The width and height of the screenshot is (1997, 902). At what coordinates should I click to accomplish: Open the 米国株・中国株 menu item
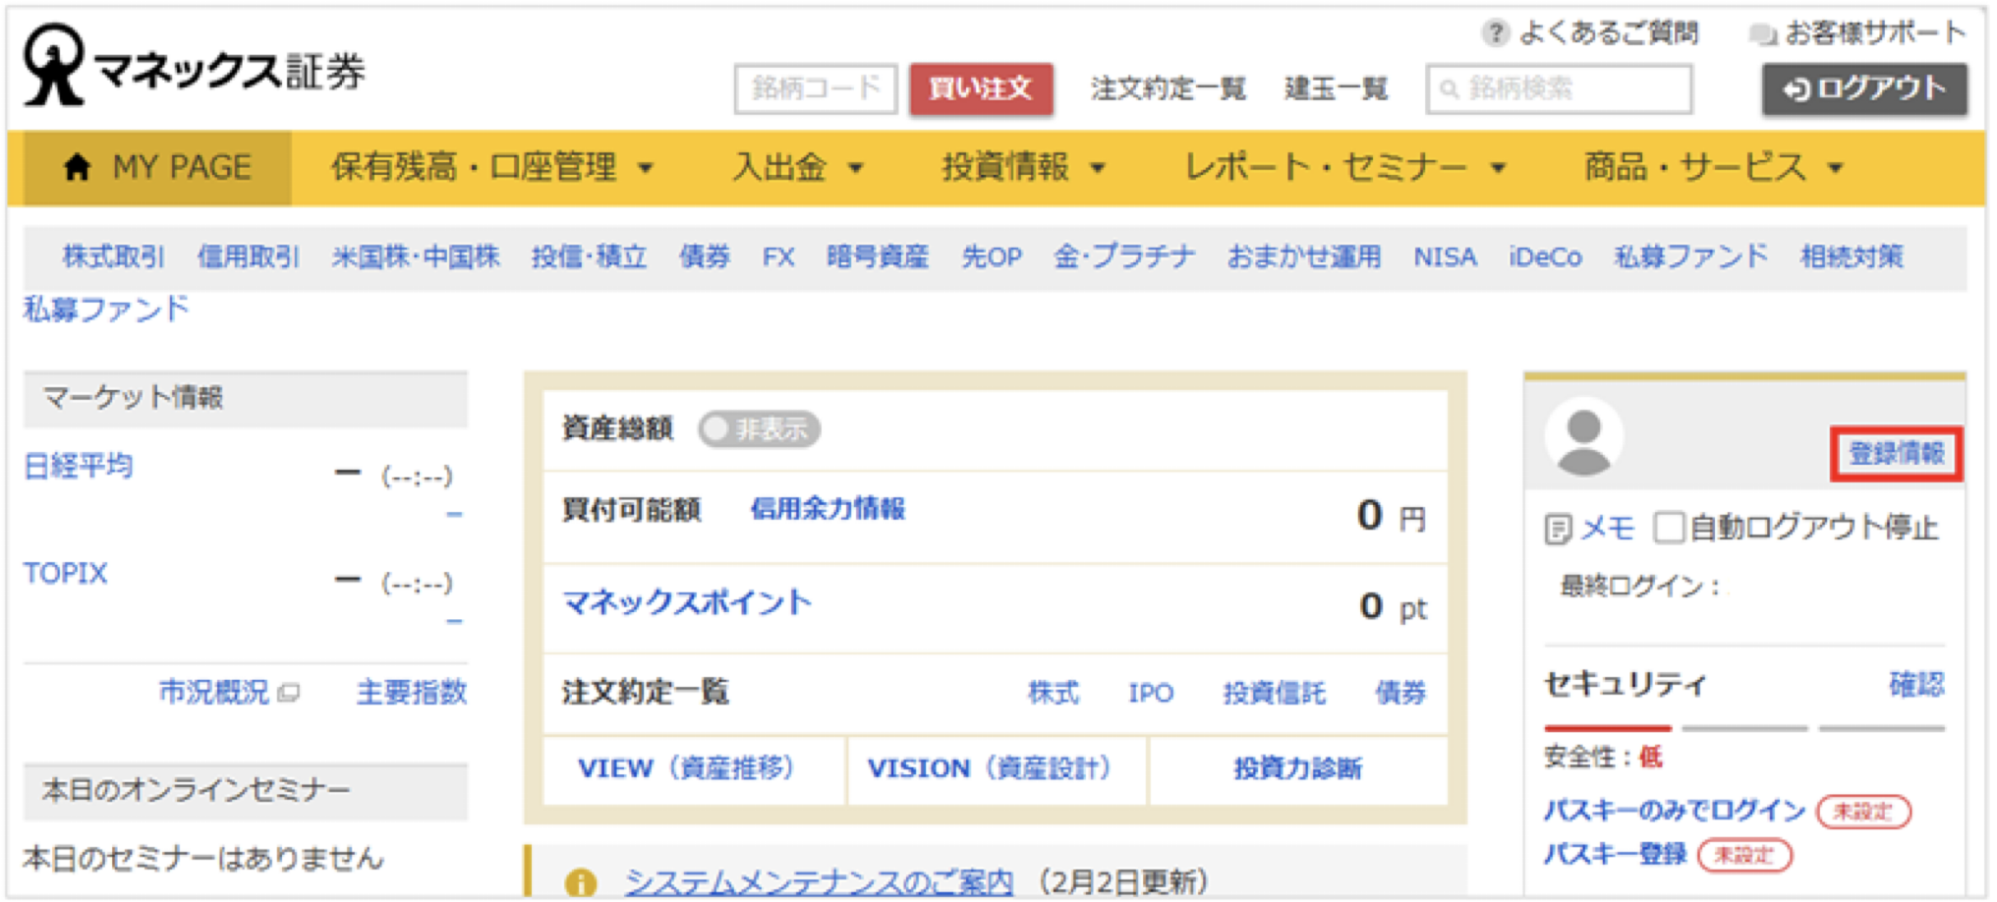pyautogui.click(x=416, y=257)
